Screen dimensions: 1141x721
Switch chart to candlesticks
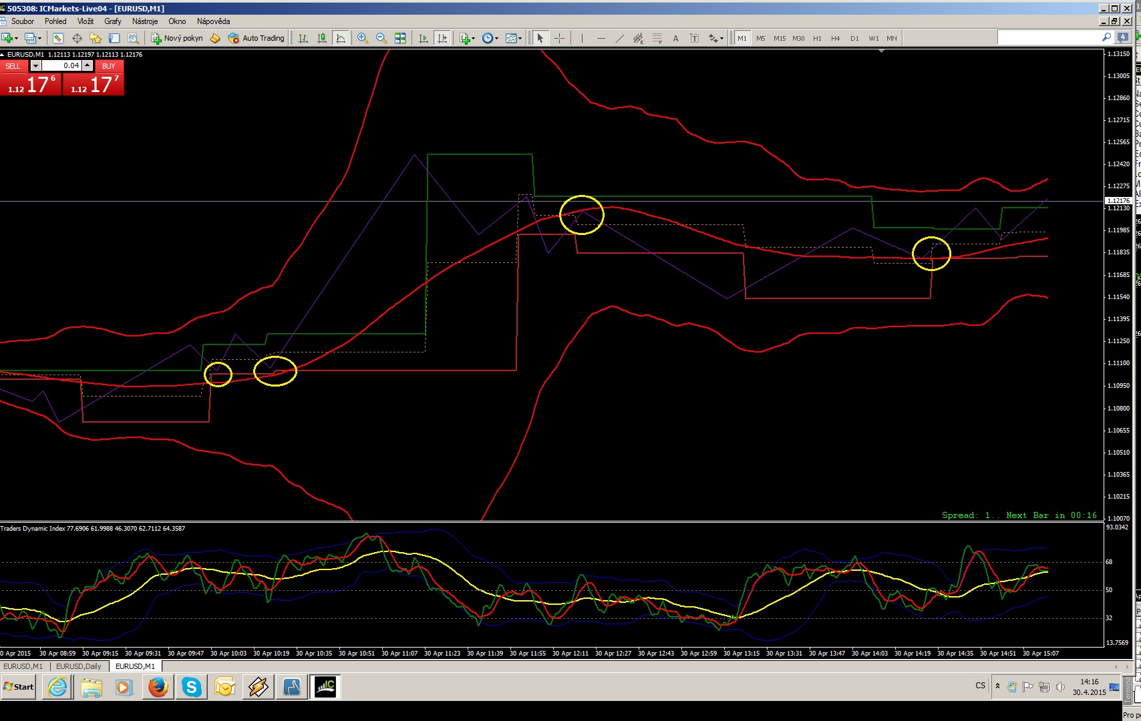(x=322, y=38)
